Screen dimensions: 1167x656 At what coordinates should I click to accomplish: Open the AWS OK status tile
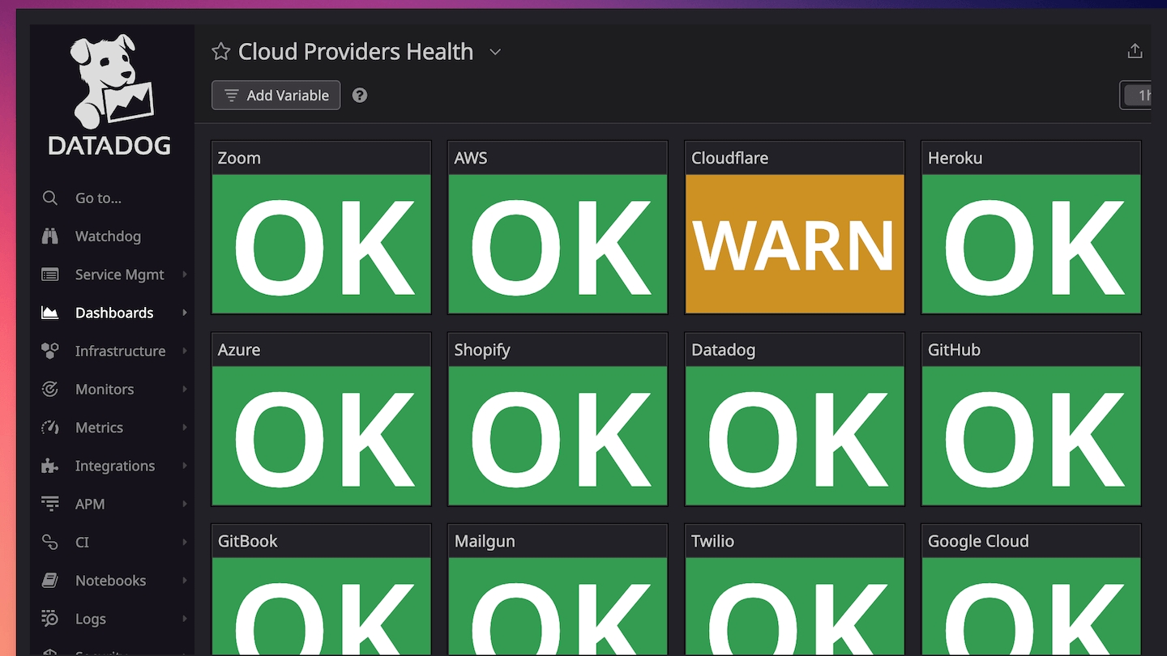[558, 244]
